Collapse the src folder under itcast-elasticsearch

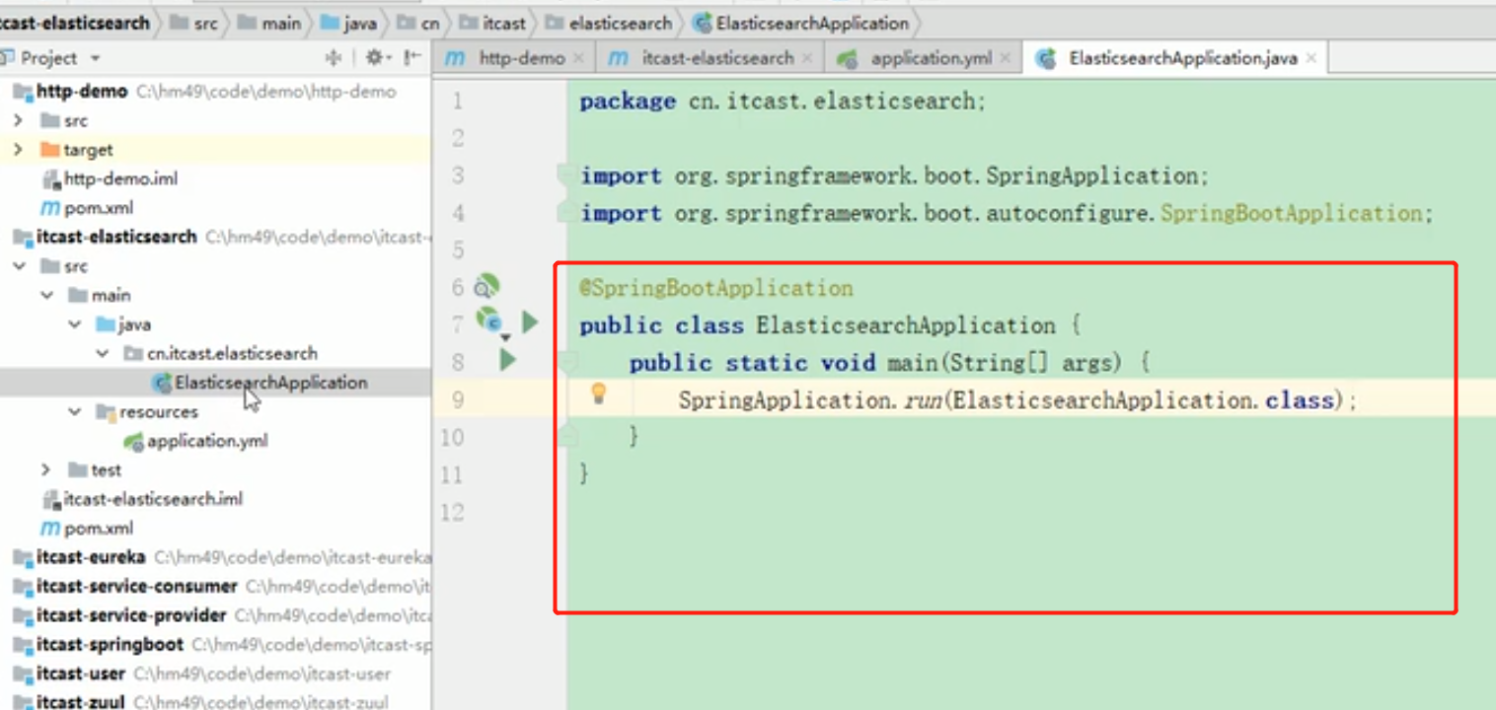[18, 266]
